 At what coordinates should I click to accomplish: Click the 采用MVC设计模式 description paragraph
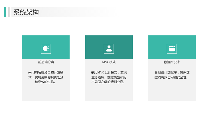[109, 77]
